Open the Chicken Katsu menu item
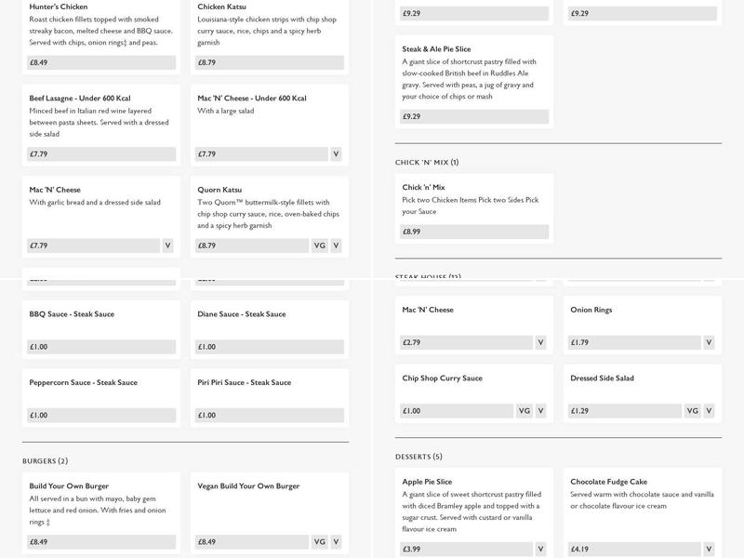 [269, 26]
